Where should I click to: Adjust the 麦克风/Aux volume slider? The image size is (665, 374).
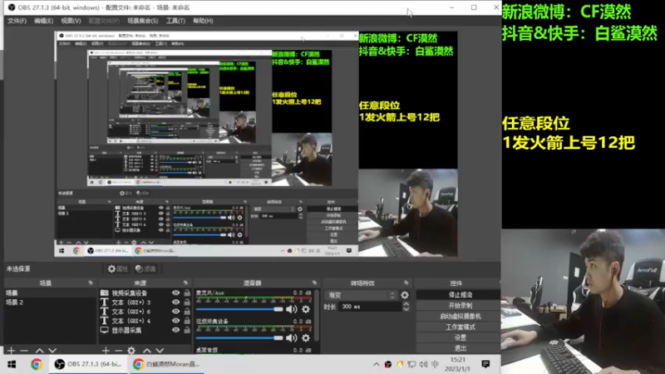point(239,309)
